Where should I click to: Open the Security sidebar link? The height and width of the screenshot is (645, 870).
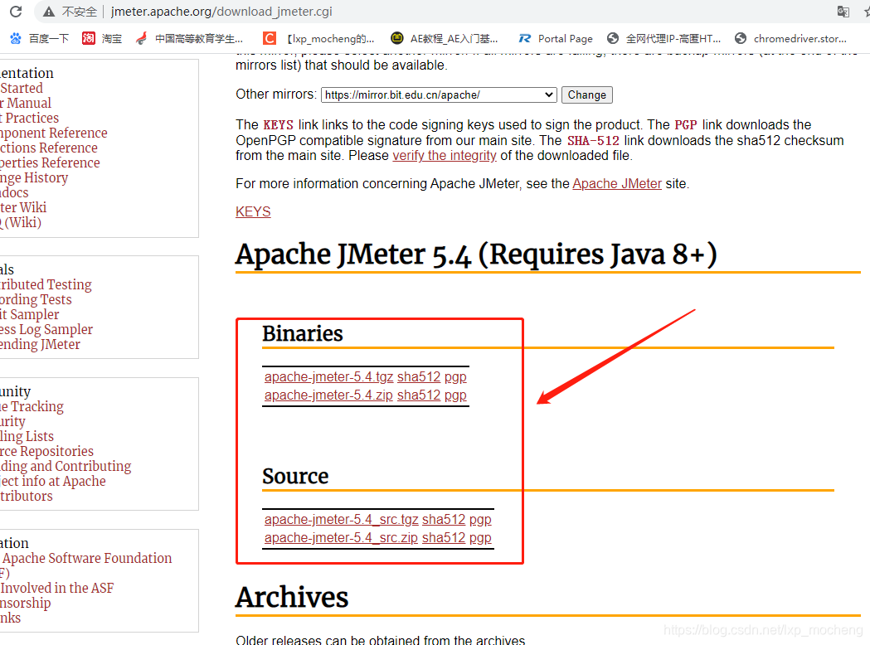(x=12, y=421)
